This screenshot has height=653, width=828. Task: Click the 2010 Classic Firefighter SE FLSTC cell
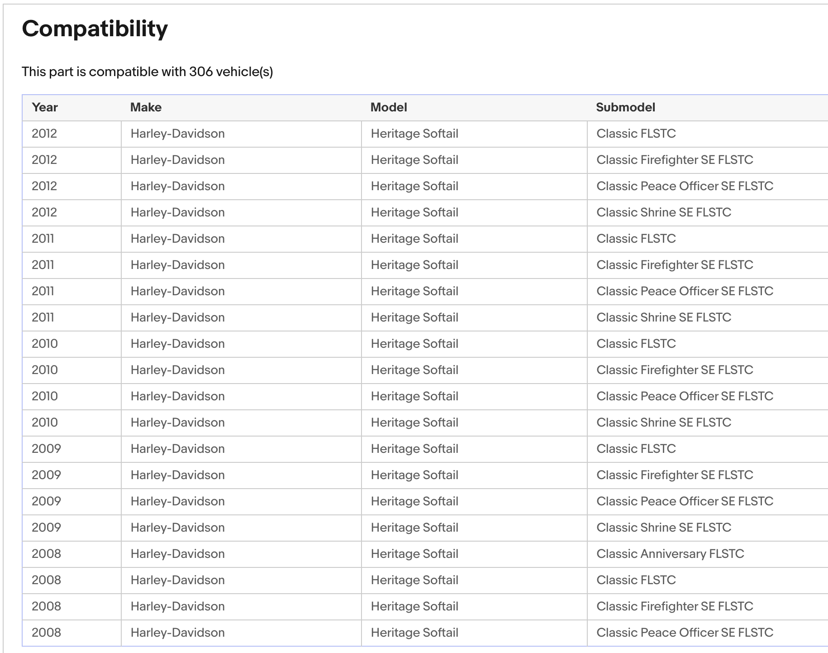pos(674,370)
